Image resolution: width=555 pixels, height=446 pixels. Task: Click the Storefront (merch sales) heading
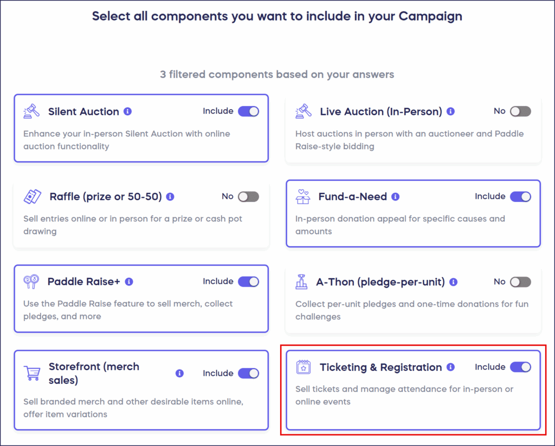[94, 373]
